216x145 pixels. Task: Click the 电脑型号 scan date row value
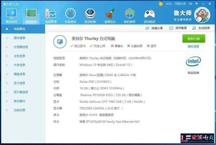point(115,58)
